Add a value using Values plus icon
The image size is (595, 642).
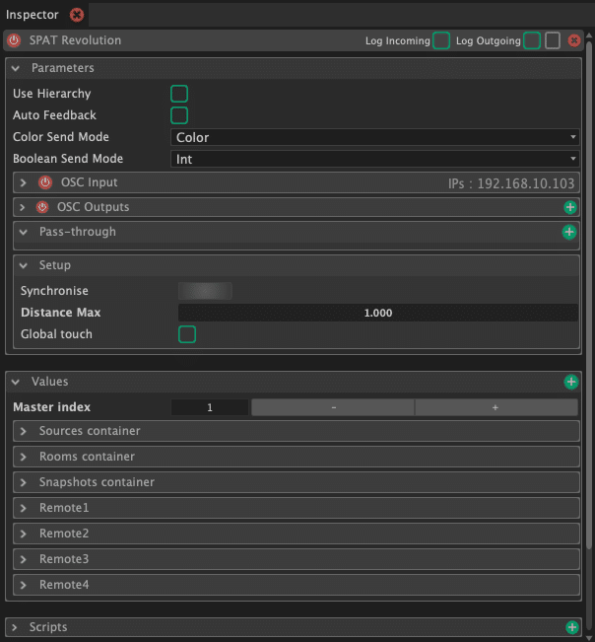570,382
